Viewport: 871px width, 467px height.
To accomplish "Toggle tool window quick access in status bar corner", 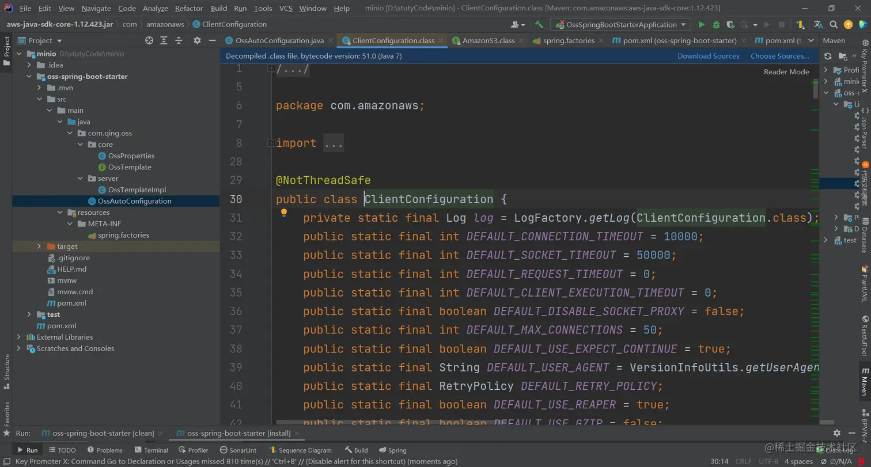I will pyautogui.click(x=7, y=461).
